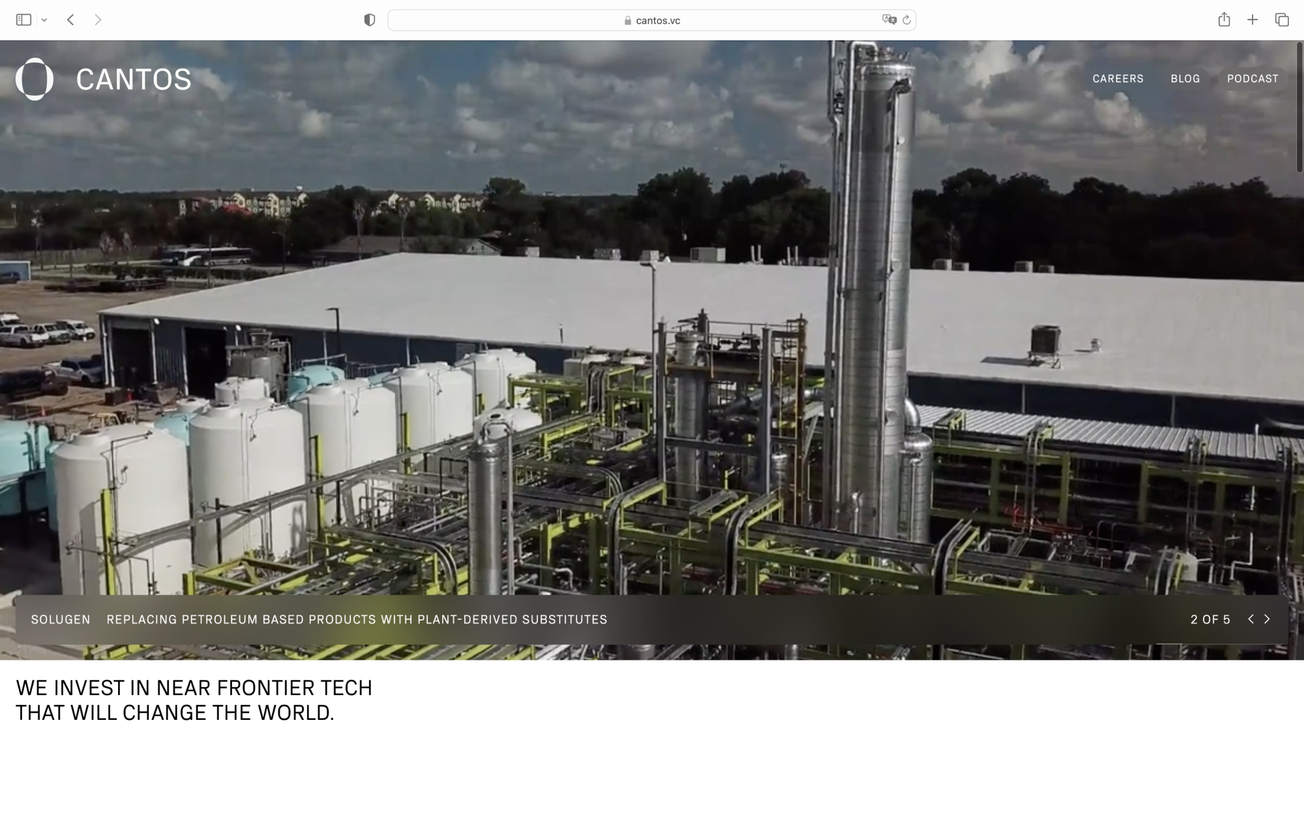Open a new tab with the plus button
This screenshot has height=815, width=1304.
tap(1251, 20)
